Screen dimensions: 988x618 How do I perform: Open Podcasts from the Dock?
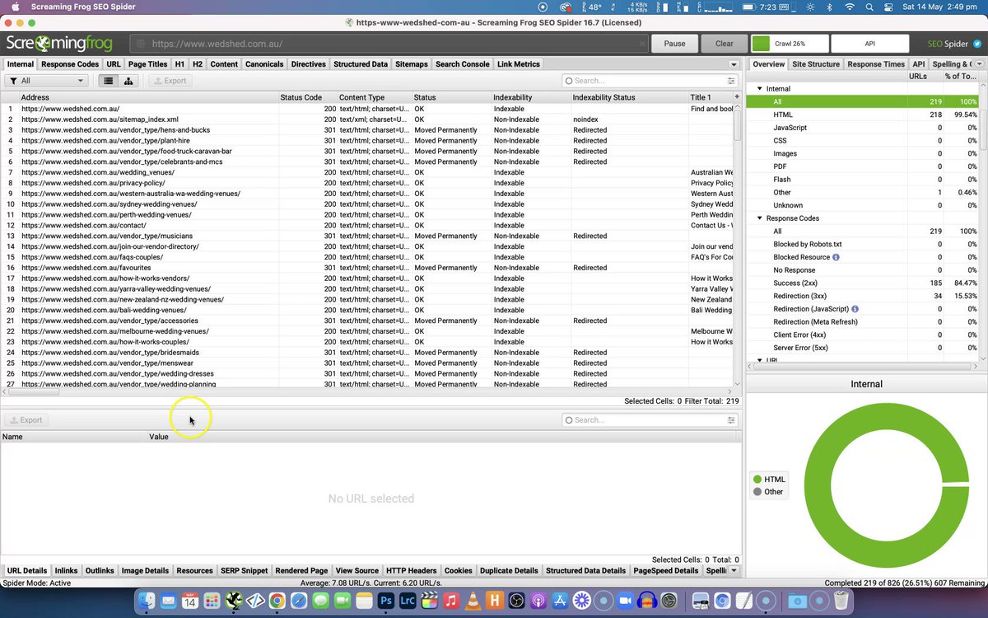[x=537, y=602]
